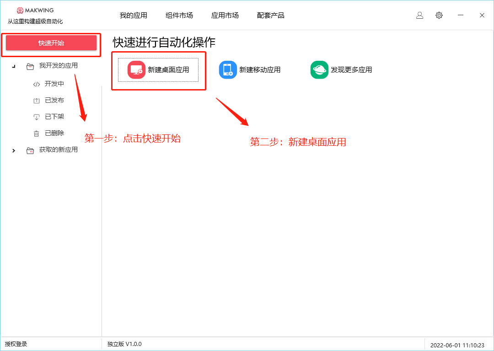Open the settings gear icon
Screen dimensions: 494x351
[x=439, y=15]
